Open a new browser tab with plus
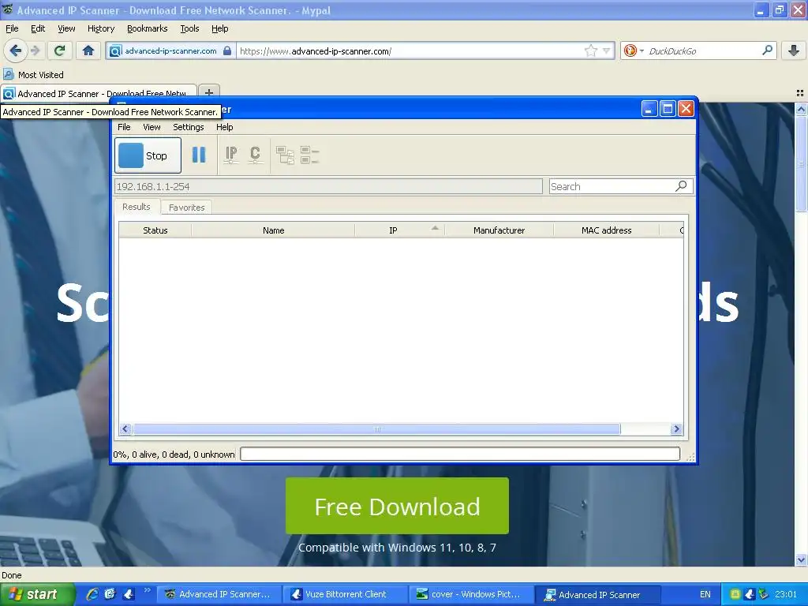 click(x=208, y=93)
